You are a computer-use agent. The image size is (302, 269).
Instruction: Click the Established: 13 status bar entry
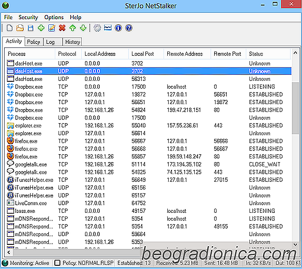(134, 263)
